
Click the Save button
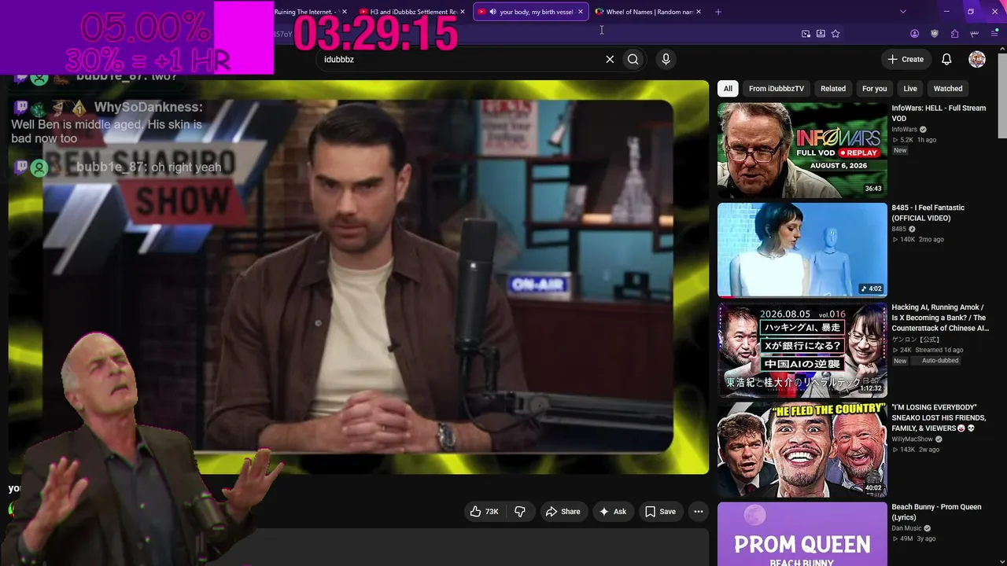(x=660, y=512)
